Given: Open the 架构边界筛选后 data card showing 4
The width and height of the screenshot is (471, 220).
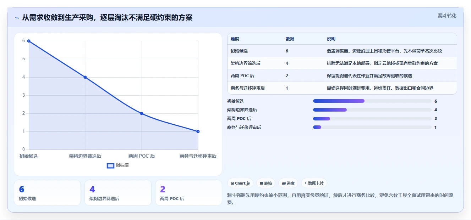Looking at the screenshot, I should 118,193.
